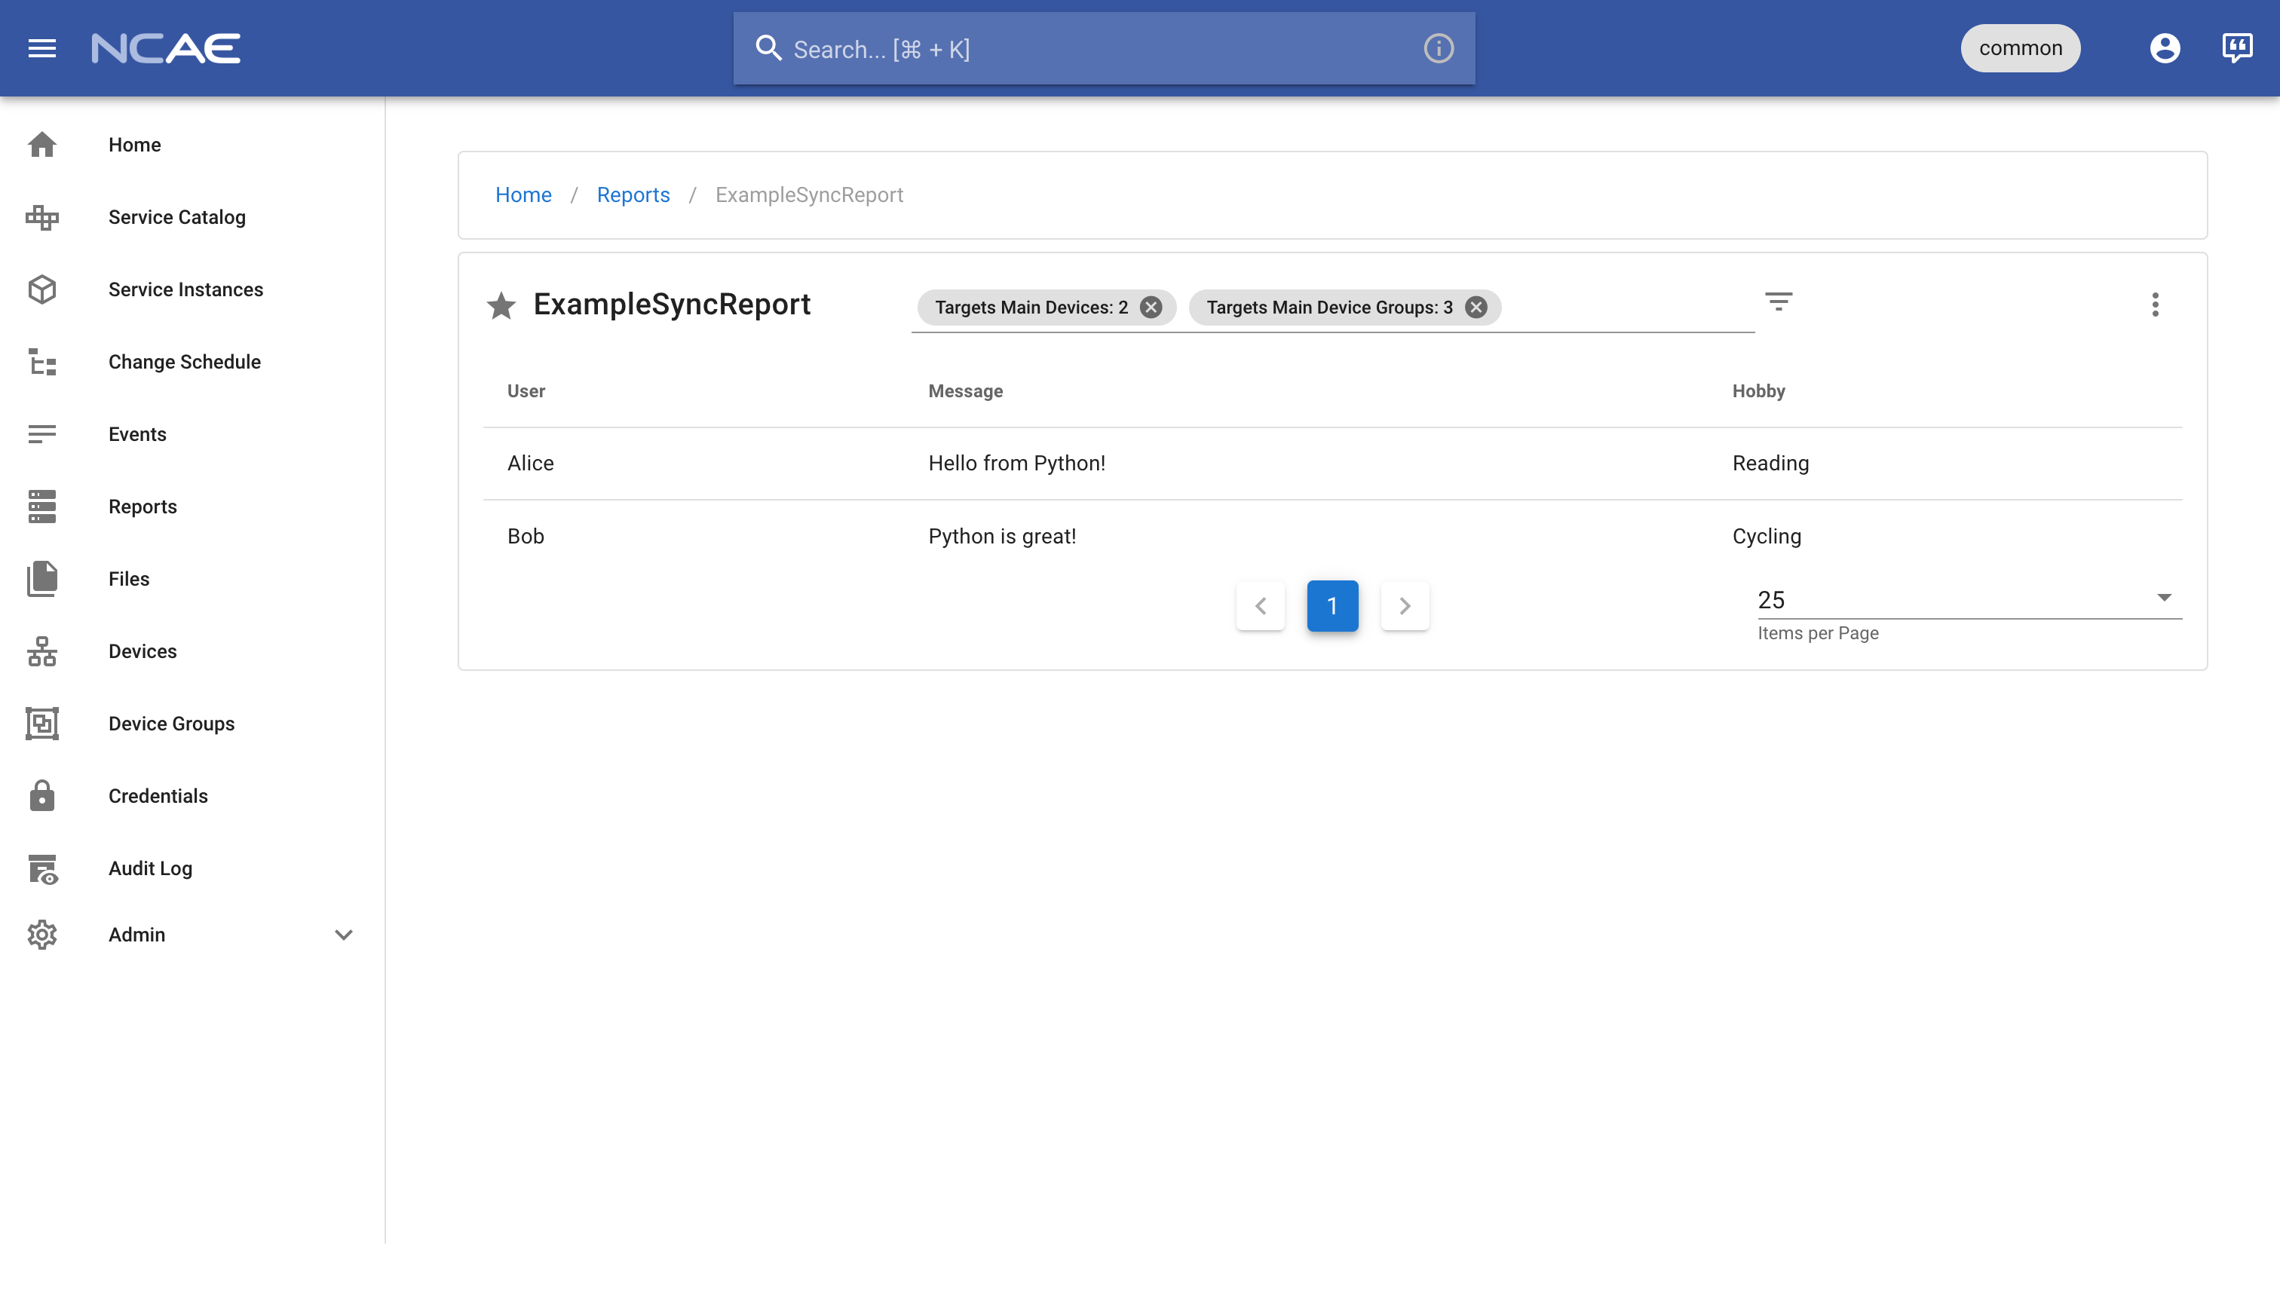Click the 'Python is great!' message
The height and width of the screenshot is (1298, 2280).
[x=1001, y=537]
